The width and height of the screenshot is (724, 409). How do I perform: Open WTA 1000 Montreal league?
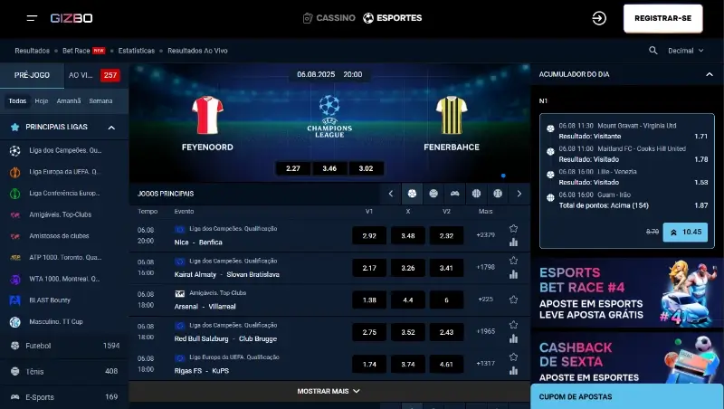(x=64, y=279)
